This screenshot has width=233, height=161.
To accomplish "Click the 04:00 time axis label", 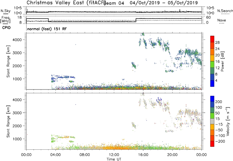I will click(55, 155).
